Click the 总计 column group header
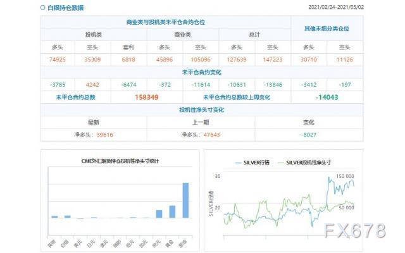The height and width of the screenshot is (253, 405). tap(254, 35)
